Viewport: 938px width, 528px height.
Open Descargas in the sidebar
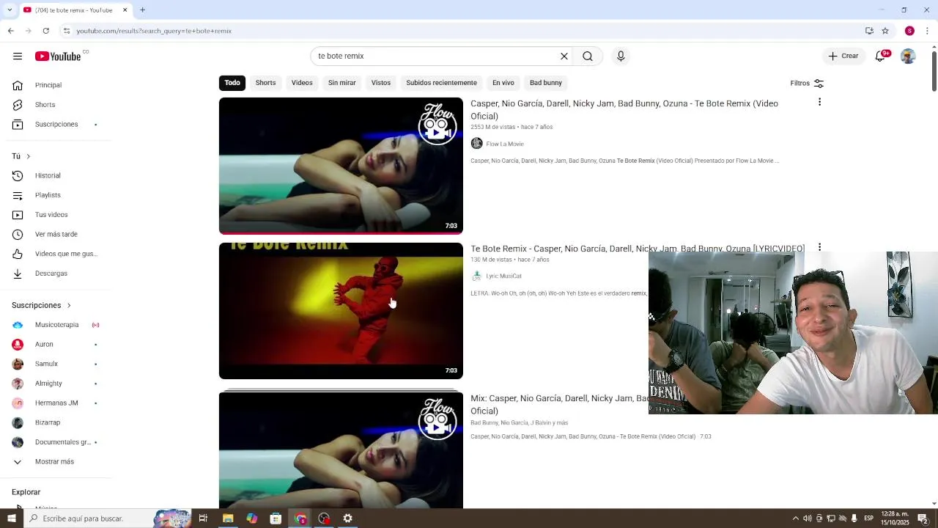56,274
